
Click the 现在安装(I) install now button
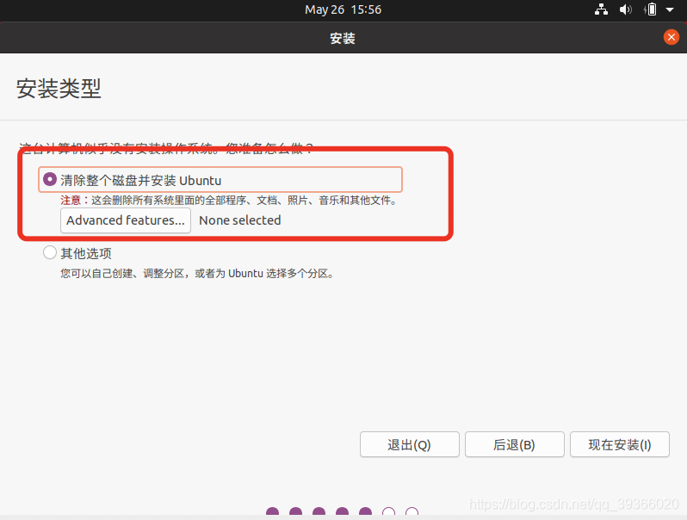pos(620,444)
